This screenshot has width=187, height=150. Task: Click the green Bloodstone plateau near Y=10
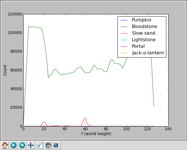[34, 27]
